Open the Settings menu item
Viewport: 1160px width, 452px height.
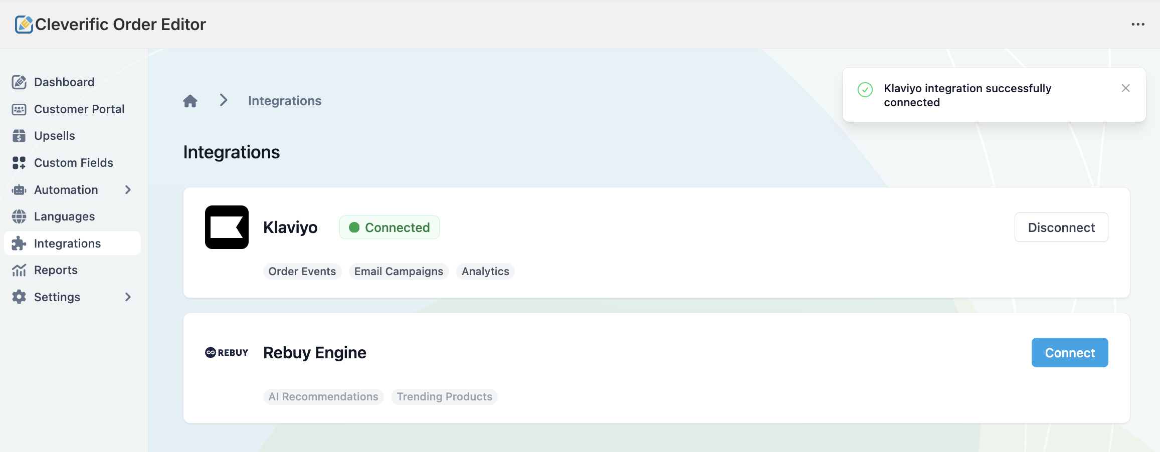click(x=72, y=297)
